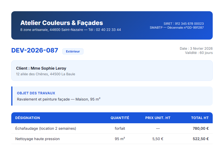The image size is (224, 146).
Task: Click quote number DEV-2026-087
Action: pyautogui.click(x=34, y=51)
